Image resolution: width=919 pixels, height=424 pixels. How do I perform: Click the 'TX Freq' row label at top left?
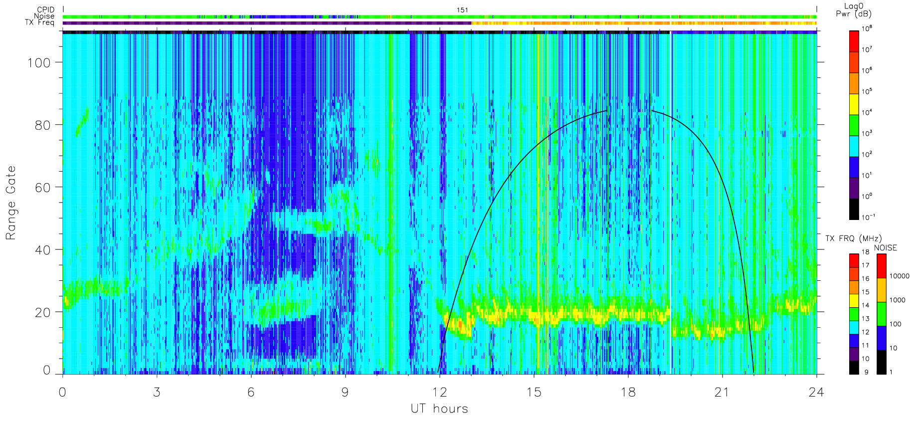[40, 22]
